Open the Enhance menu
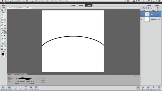The height and width of the screenshot is (91, 162). point(37,1)
